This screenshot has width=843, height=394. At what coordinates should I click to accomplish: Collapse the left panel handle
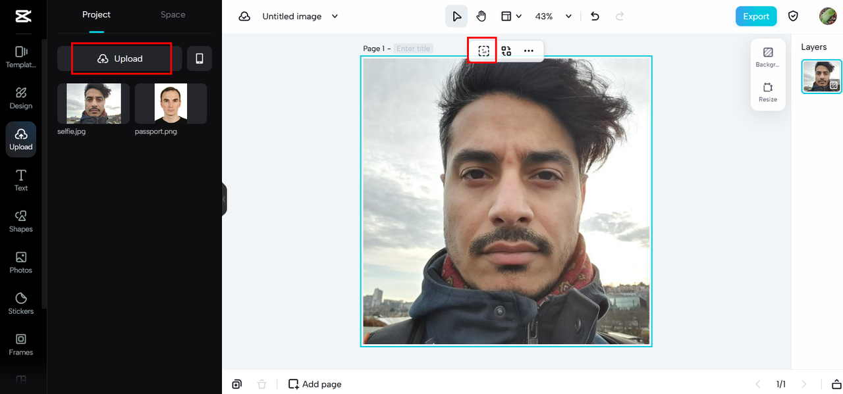224,199
